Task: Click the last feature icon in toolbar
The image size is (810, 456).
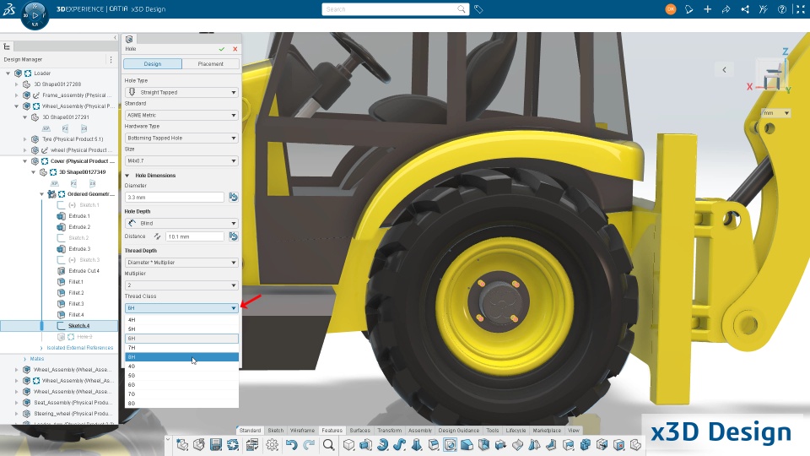Action: coord(635,445)
